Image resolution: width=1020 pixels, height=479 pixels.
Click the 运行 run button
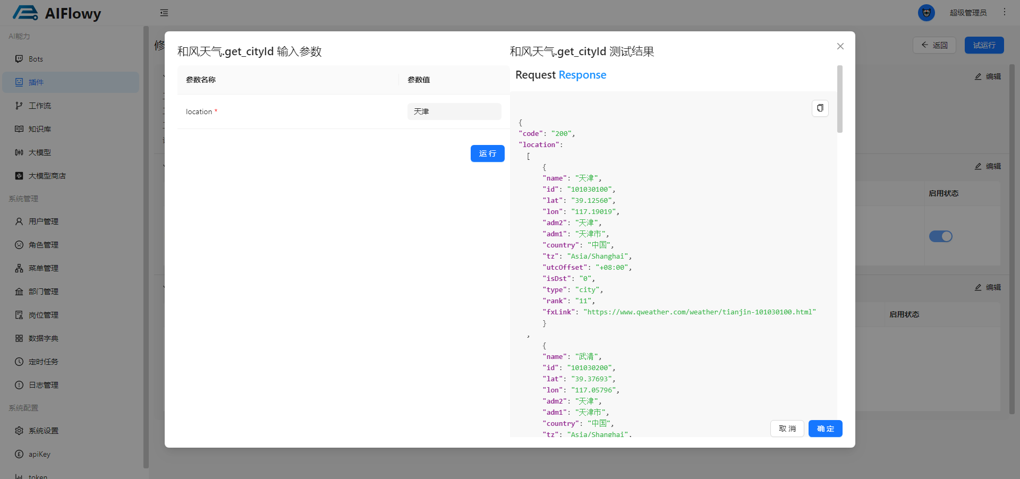point(487,153)
